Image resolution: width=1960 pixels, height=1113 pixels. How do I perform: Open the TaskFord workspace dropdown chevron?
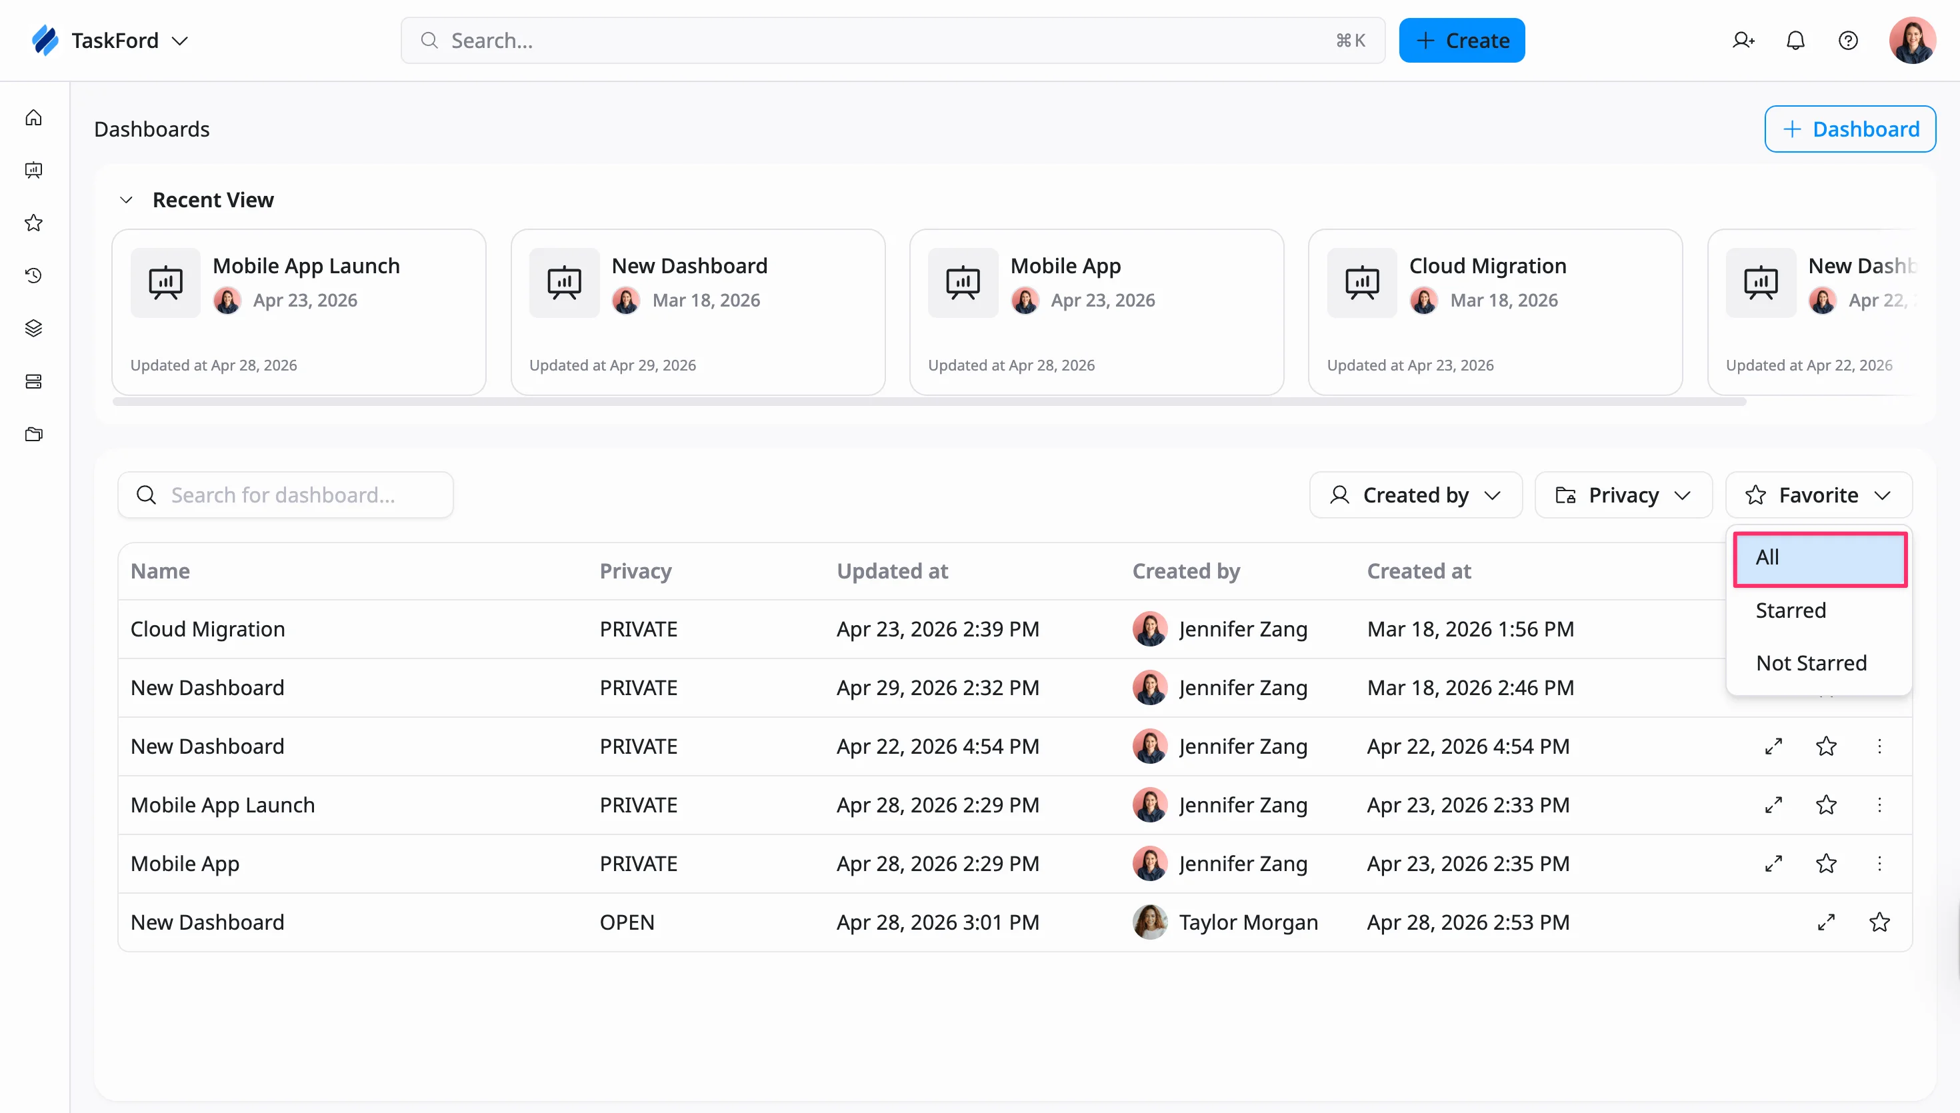pyautogui.click(x=179, y=41)
